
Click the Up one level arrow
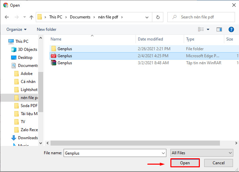click(31, 17)
